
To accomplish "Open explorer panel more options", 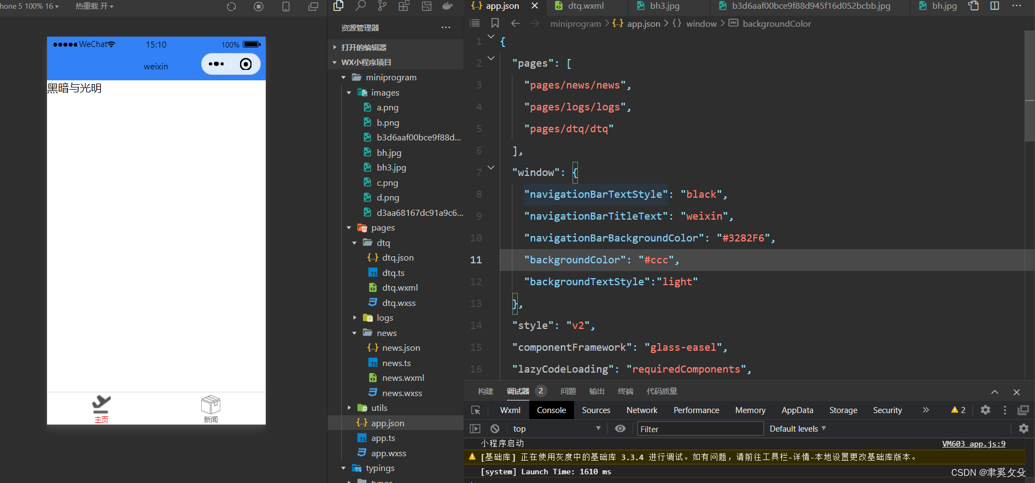I will tap(446, 27).
